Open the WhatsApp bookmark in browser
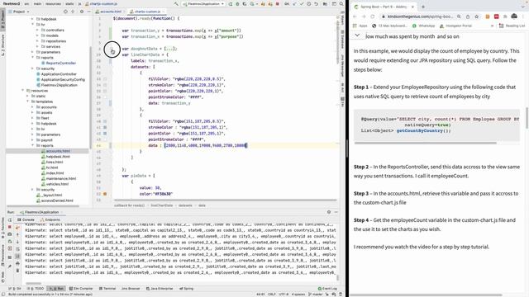The width and height of the screenshot is (529, 297). [x=424, y=26]
